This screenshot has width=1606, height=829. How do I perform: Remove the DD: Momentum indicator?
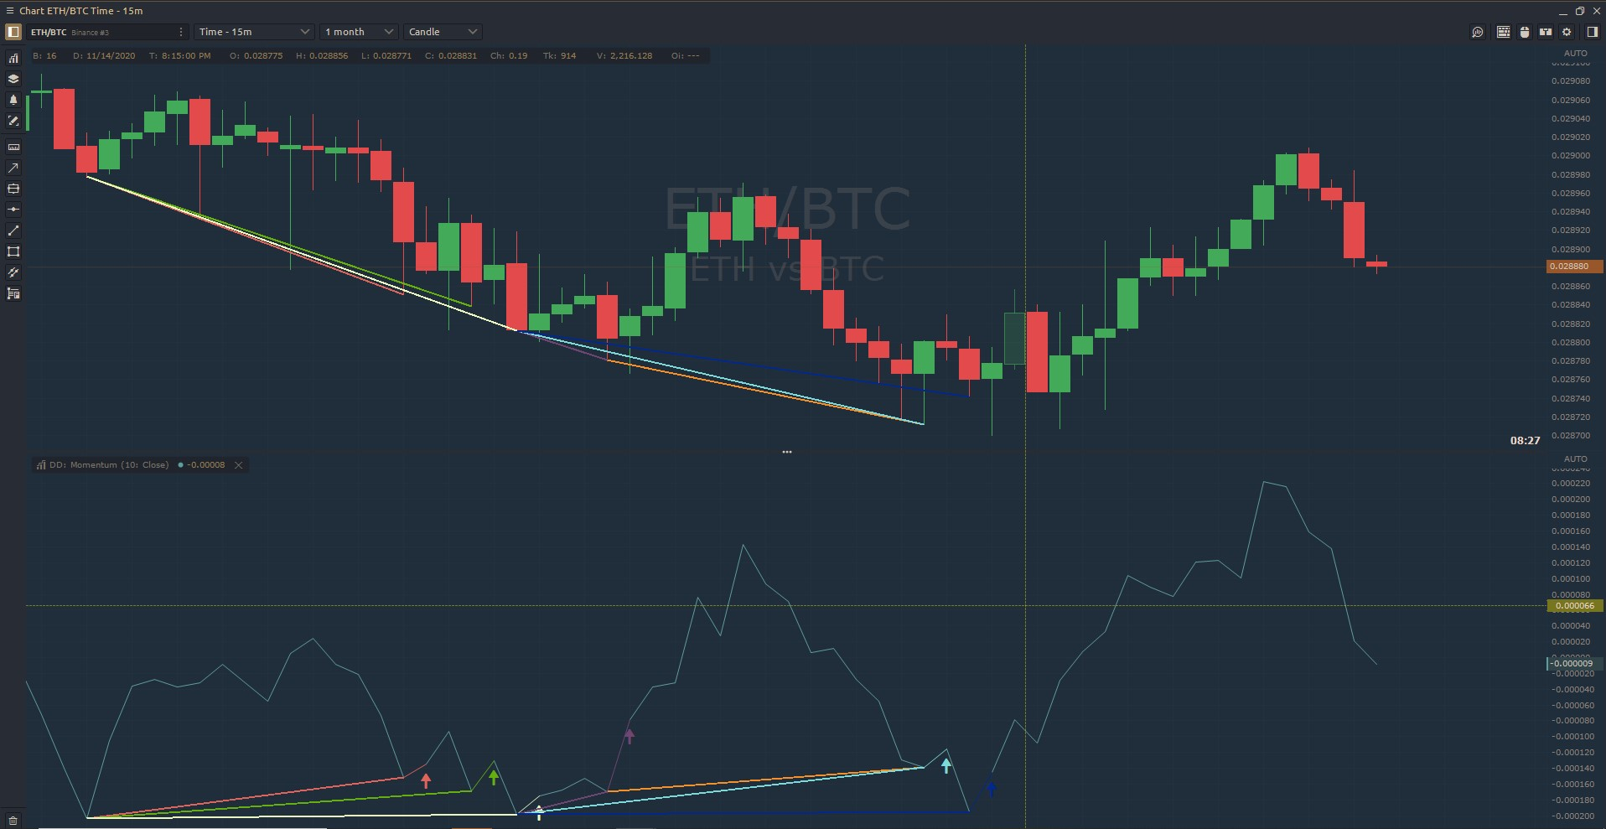click(239, 465)
